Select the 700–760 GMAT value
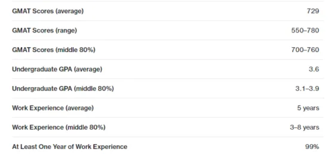Image resolution: width=331 pixels, height=156 pixels. click(x=305, y=50)
